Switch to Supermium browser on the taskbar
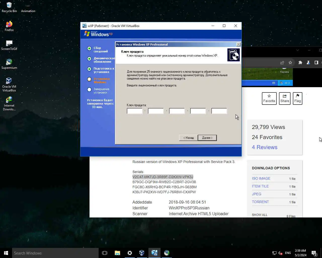Screen dimensions: 322x258 click(167, 253)
